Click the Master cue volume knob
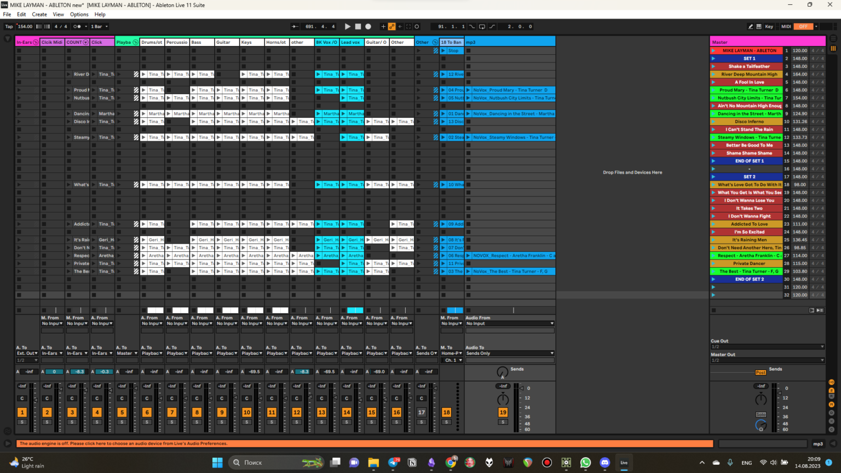This screenshot has height=473, width=841. (x=761, y=425)
